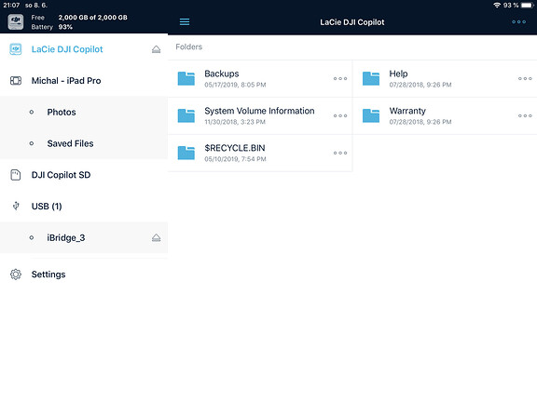Click the Help folder name

coord(398,74)
